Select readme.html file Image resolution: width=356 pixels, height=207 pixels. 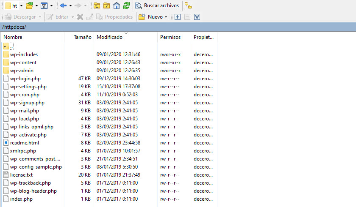coord(24,143)
